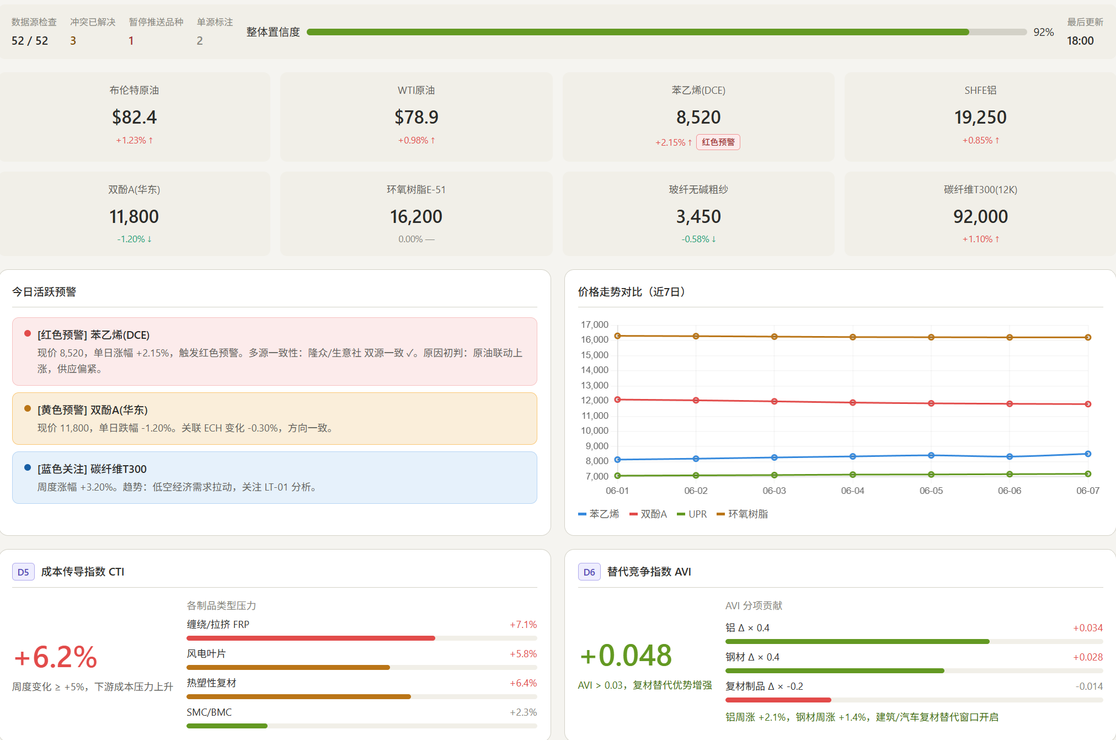Open the [红色预警] 苯乙烯(DCE) alert
1116x740 pixels.
(x=275, y=351)
